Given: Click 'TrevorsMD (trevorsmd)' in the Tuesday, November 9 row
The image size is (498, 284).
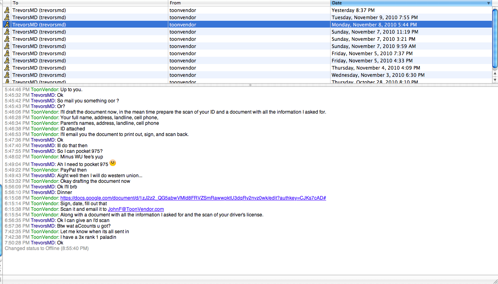Looking at the screenshot, I should (39, 17).
